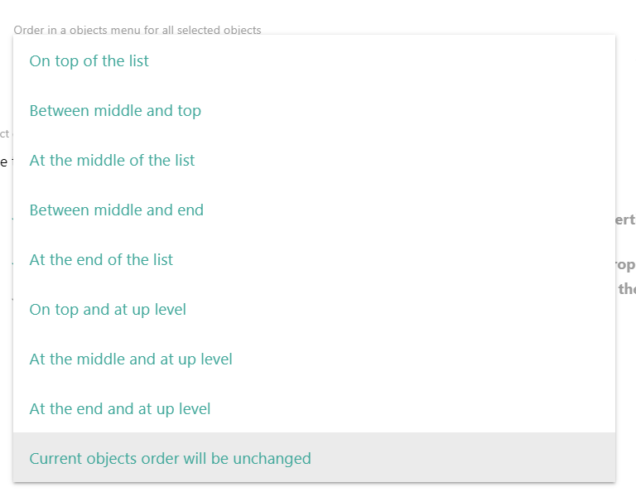Select "Current objects order will be unchanged"
636x492 pixels.
click(170, 458)
